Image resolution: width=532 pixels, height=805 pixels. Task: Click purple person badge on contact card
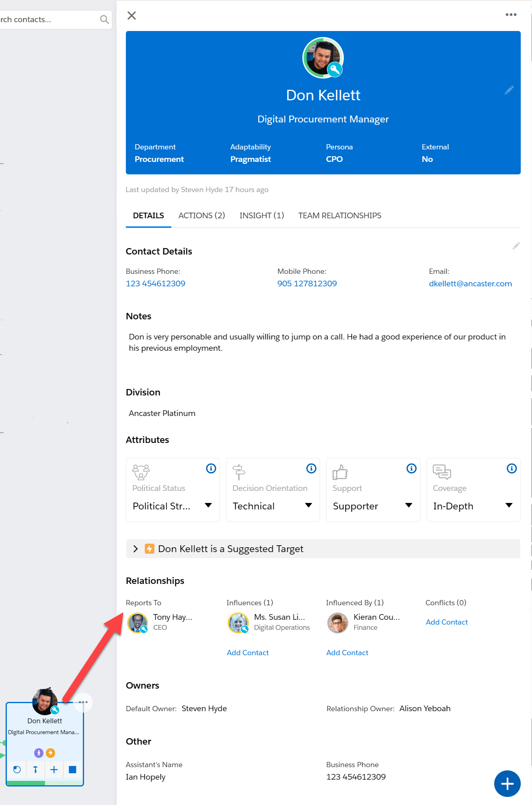pyautogui.click(x=39, y=753)
